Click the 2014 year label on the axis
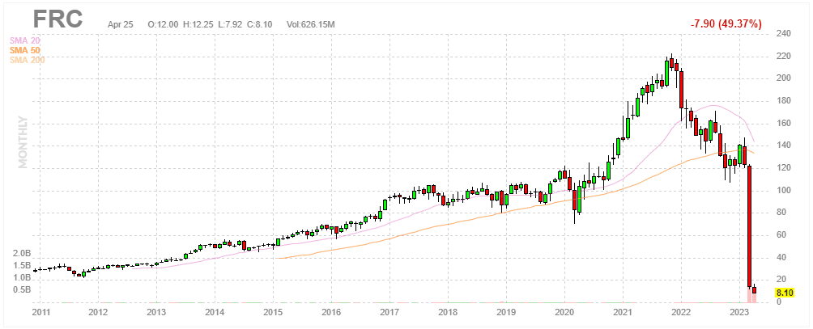 click(215, 312)
